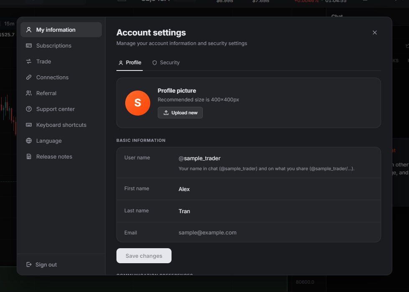Click the 15m timeframe in the background chart
Screen dimensions: 409x292
9,24
